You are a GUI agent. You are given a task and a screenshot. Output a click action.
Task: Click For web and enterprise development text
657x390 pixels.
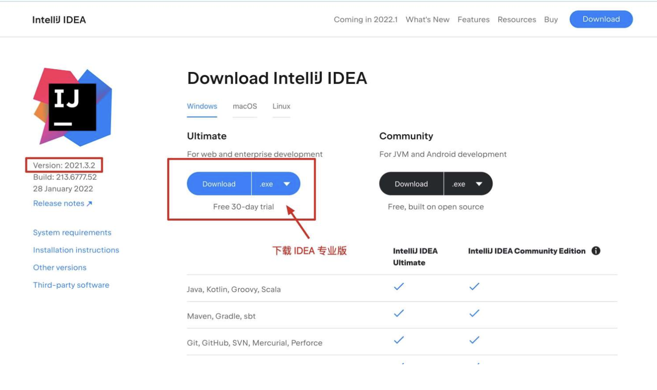255,154
